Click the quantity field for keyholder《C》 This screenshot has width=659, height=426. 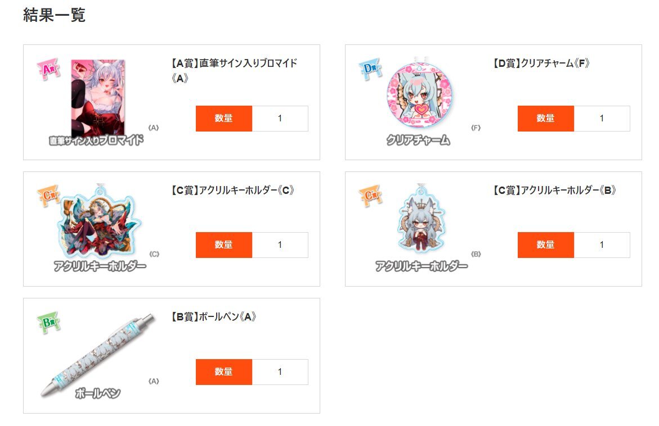280,245
